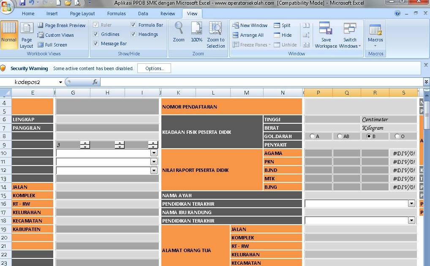Open the Home ribbon tab
The height and width of the screenshot is (266, 430).
(28, 14)
